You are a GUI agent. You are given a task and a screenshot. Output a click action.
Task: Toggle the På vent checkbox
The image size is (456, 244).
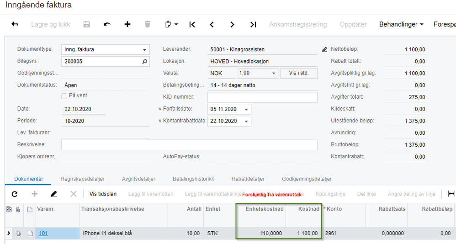tap(64, 96)
